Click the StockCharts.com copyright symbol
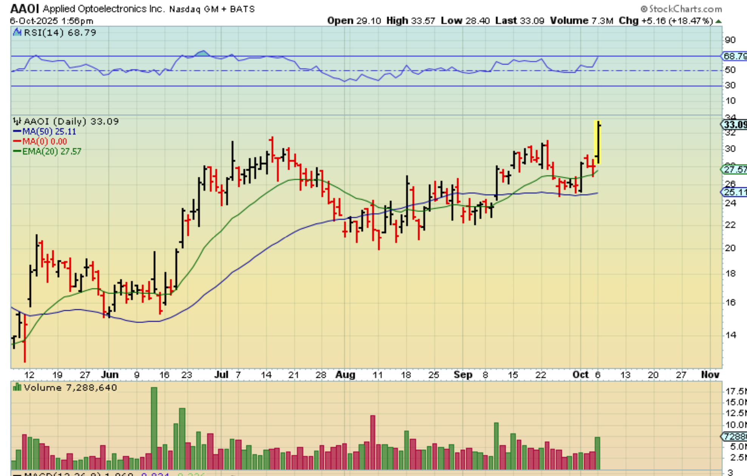The height and width of the screenshot is (476, 747). click(x=644, y=9)
